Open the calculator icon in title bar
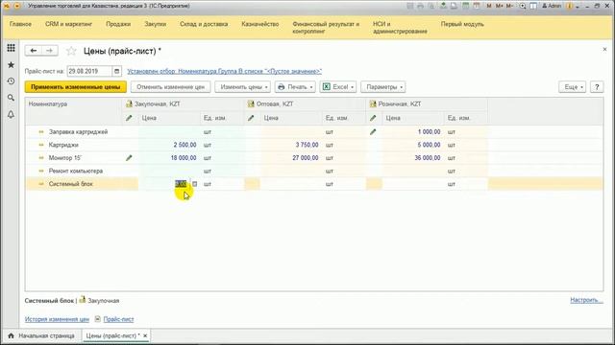Screen dimensions: 615x345 [x=465, y=6]
